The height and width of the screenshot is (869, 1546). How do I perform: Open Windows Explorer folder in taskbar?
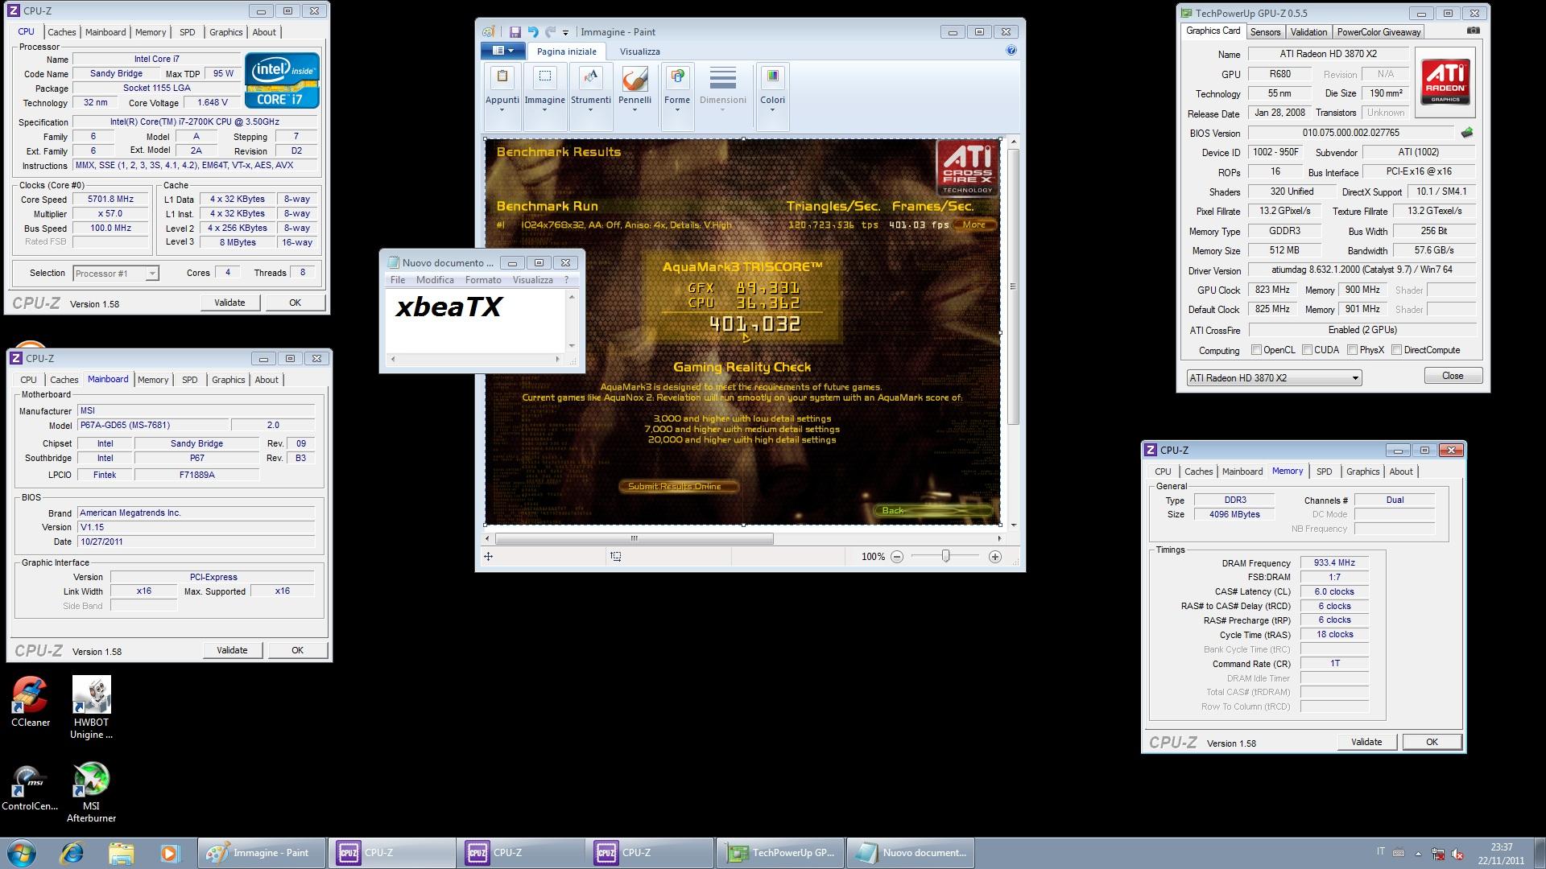click(121, 853)
